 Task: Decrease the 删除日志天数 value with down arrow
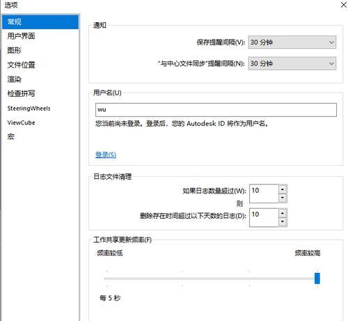[283, 222]
